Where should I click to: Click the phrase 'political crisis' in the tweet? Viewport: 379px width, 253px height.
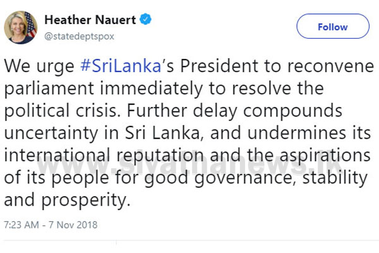63,111
